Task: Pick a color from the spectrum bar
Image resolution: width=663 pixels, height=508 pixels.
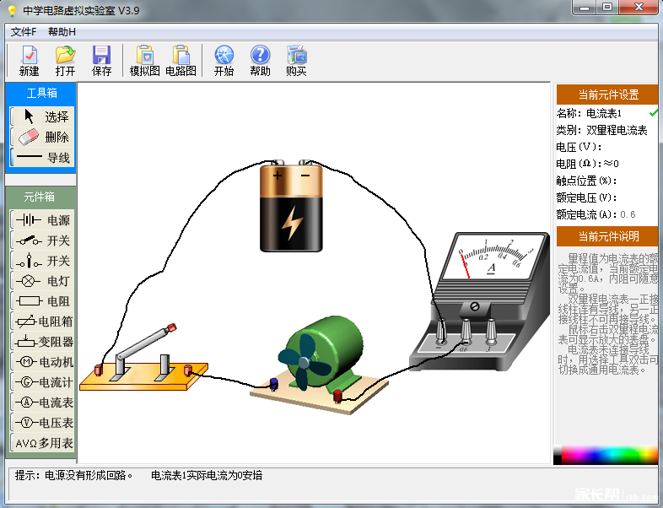Action: 607,454
